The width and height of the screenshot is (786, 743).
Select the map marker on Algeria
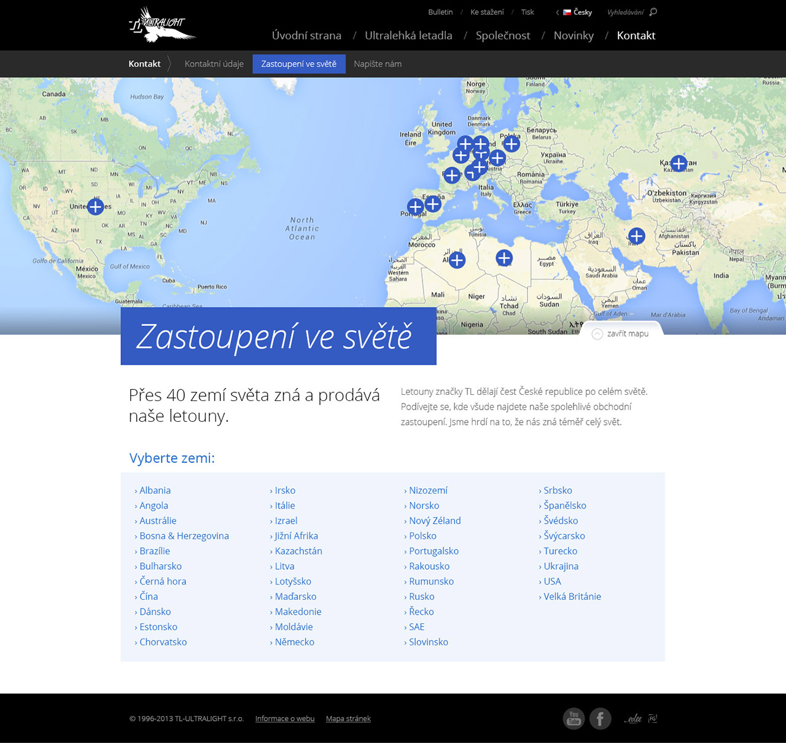pos(457,260)
